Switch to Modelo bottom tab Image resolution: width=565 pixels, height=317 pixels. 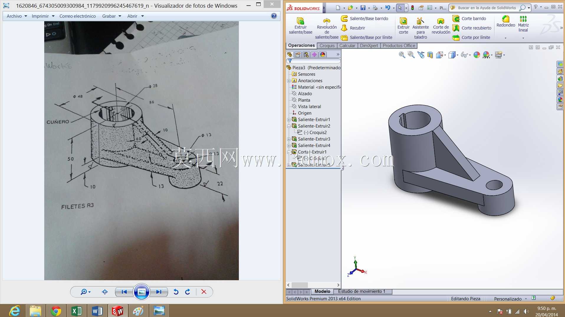pyautogui.click(x=322, y=291)
